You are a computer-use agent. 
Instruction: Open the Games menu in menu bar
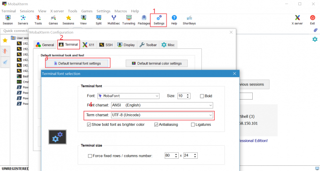87,11
